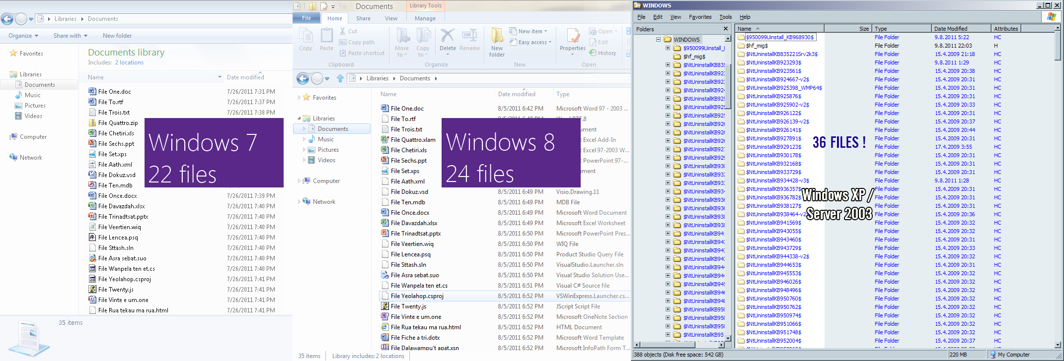
Task: Click Edit in the ribbon Open group
Action: [599, 42]
